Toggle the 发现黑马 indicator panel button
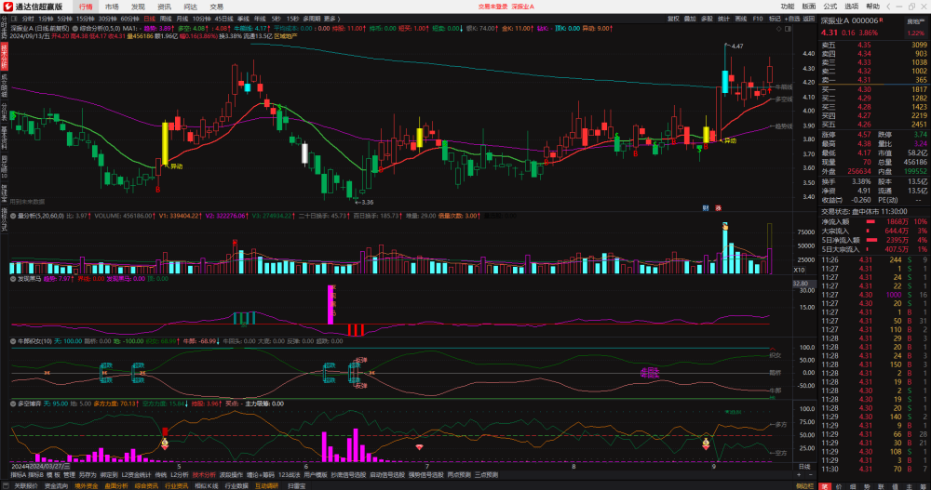This screenshot has height=490, width=931. pyautogui.click(x=13, y=278)
